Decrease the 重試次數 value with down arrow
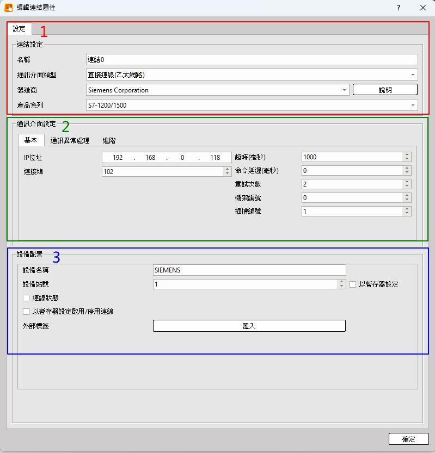 [407, 187]
